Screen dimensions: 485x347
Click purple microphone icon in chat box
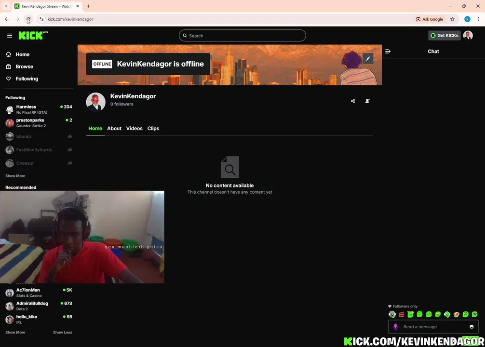click(x=395, y=327)
